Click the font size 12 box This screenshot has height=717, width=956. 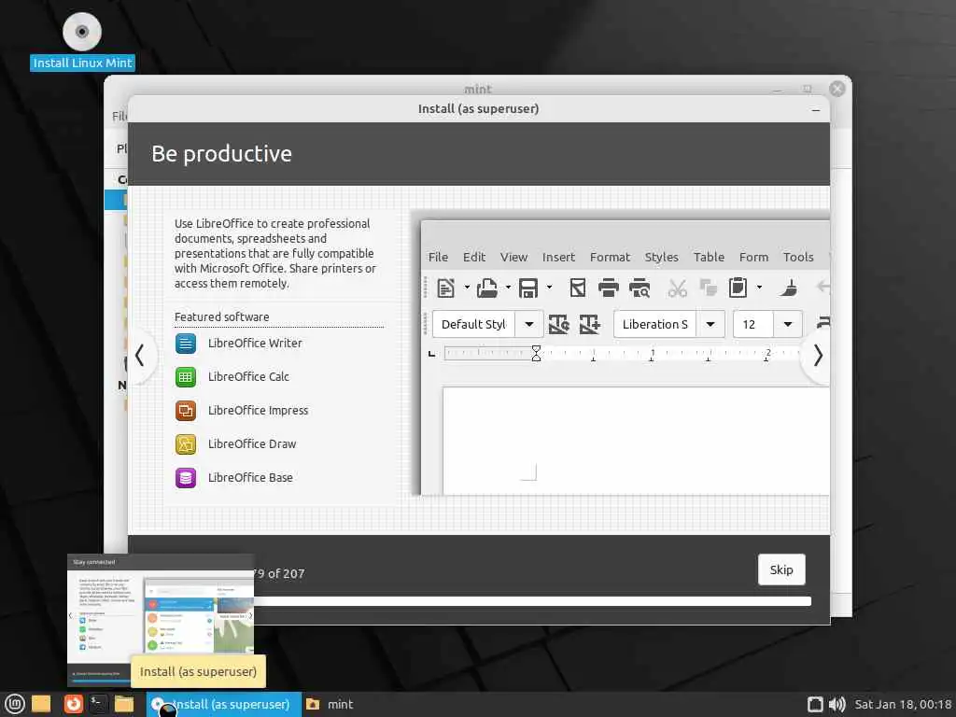pyautogui.click(x=753, y=324)
